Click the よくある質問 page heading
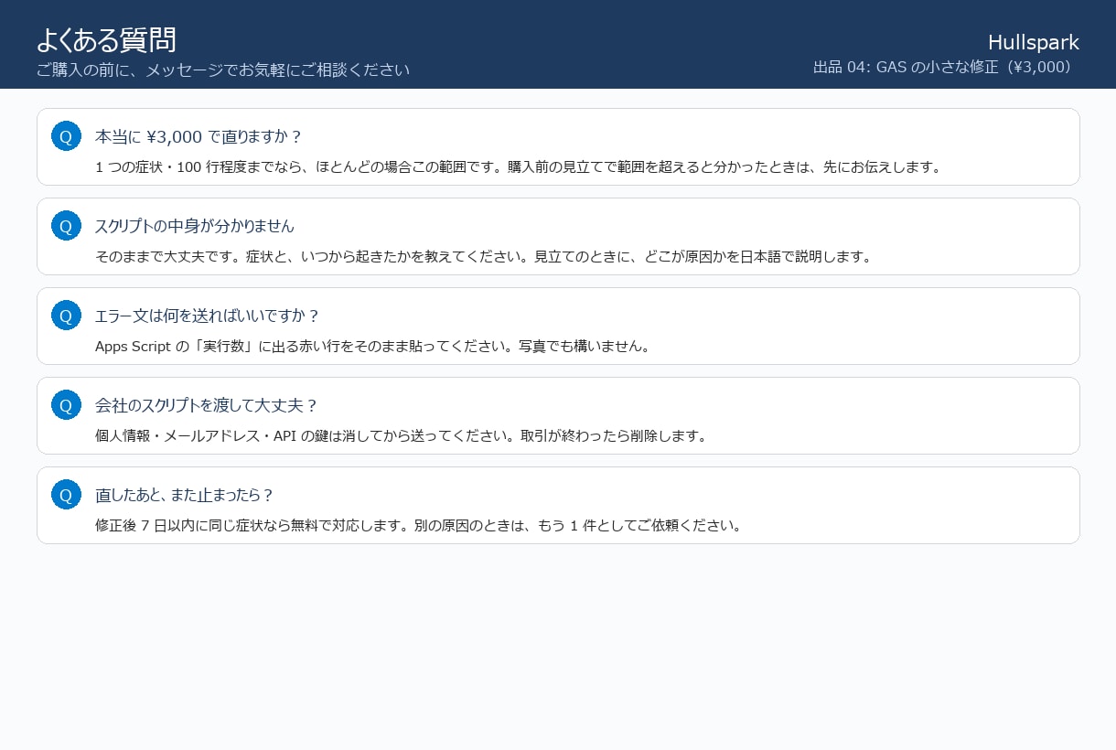Screen dimensions: 1116x750 click(x=106, y=39)
